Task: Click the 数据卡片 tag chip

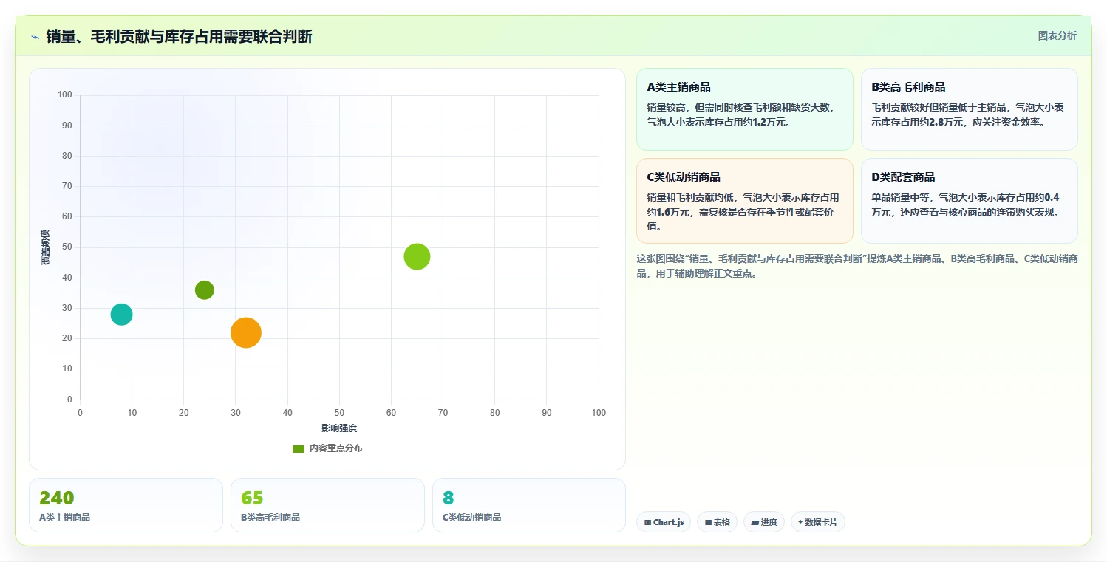Action: click(x=817, y=522)
